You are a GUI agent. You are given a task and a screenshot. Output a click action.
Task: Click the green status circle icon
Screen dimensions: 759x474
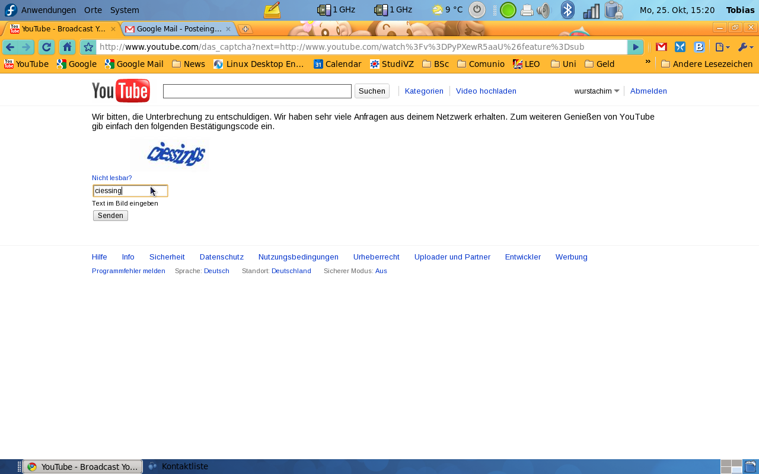coord(508,10)
